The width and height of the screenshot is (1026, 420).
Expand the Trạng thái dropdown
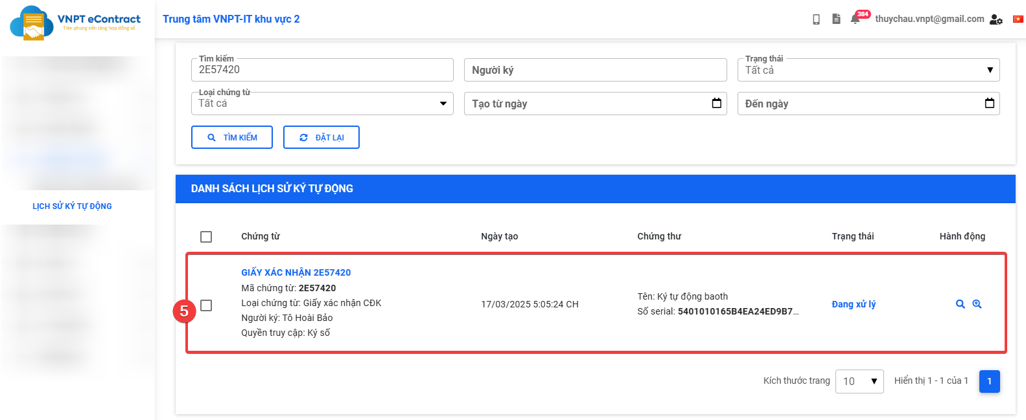pos(869,70)
